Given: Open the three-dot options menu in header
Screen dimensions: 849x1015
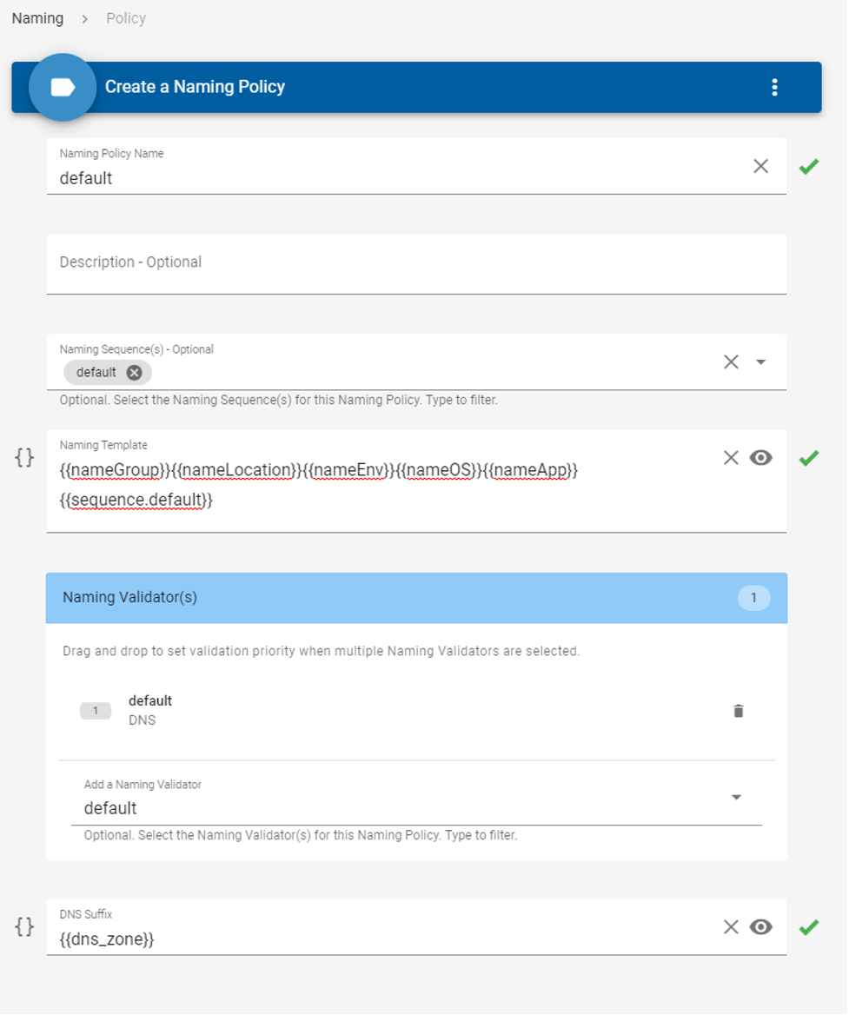Looking at the screenshot, I should click(x=774, y=88).
